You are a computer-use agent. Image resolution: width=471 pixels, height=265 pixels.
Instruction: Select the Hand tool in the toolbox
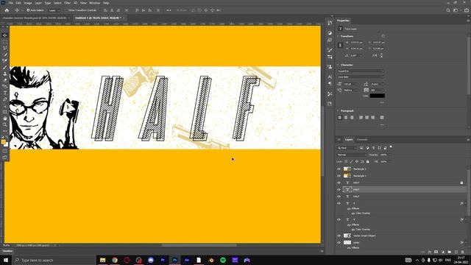click(x=5, y=119)
